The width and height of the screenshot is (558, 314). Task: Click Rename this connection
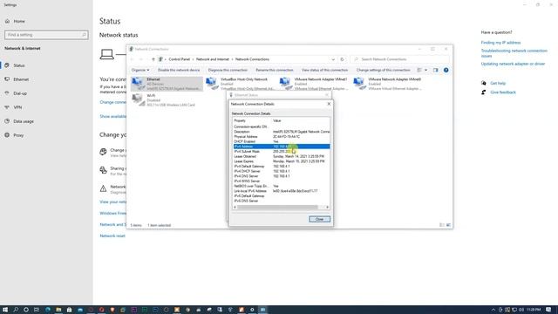pos(275,70)
